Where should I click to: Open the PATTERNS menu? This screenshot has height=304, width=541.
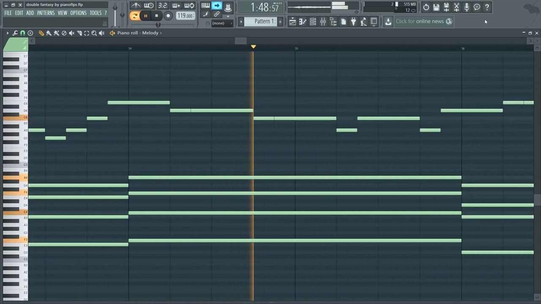coord(46,13)
